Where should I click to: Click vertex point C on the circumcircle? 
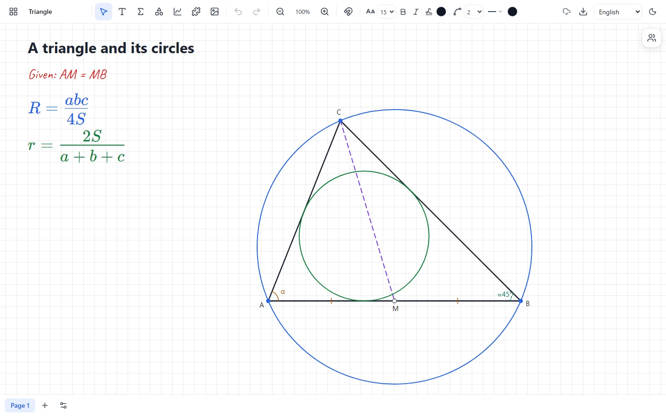click(x=340, y=121)
